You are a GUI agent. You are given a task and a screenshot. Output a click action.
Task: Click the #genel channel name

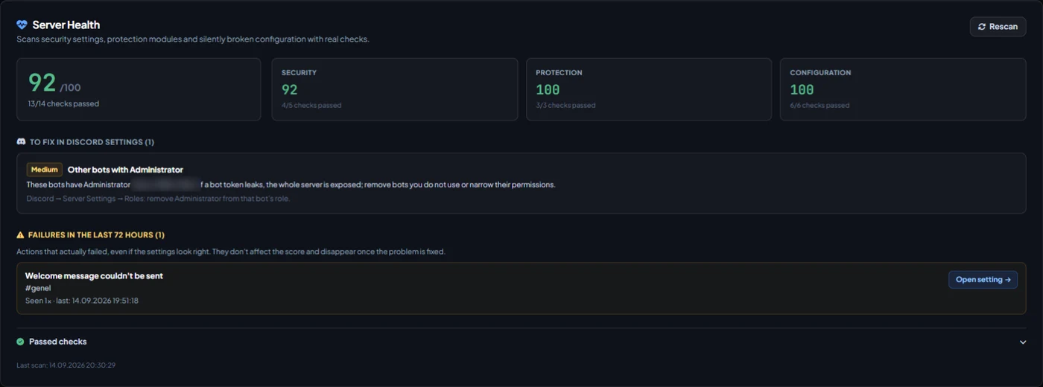coord(38,288)
